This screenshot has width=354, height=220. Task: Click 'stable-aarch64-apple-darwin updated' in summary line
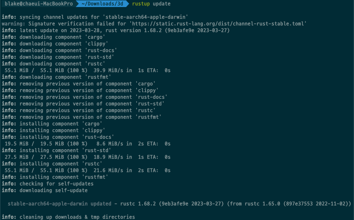click(x=59, y=204)
